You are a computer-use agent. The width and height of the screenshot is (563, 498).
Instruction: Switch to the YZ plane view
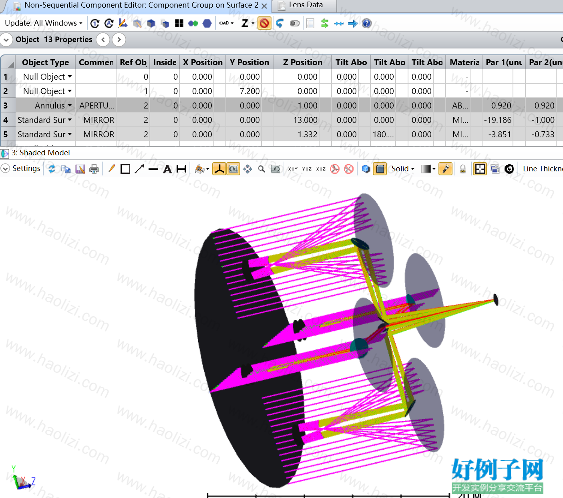pos(307,169)
